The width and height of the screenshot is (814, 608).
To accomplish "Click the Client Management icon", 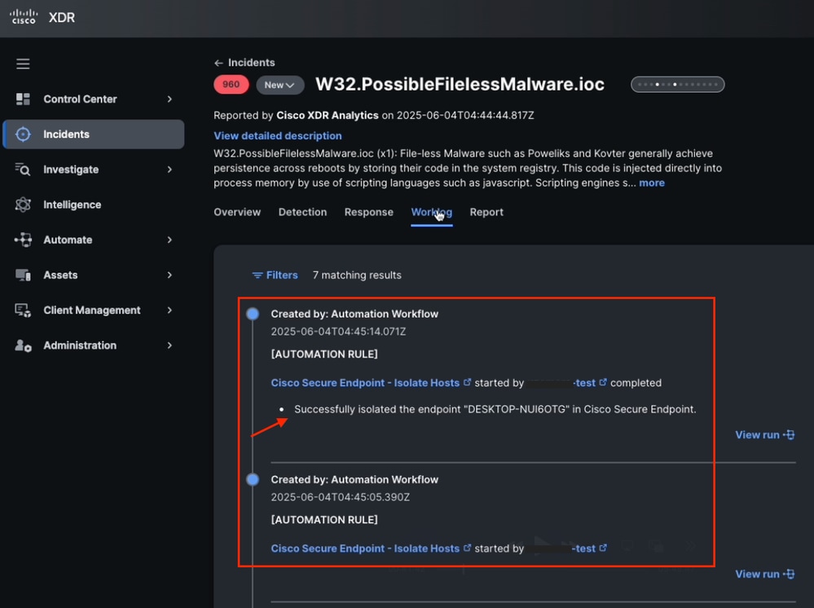I will pyautogui.click(x=23, y=311).
